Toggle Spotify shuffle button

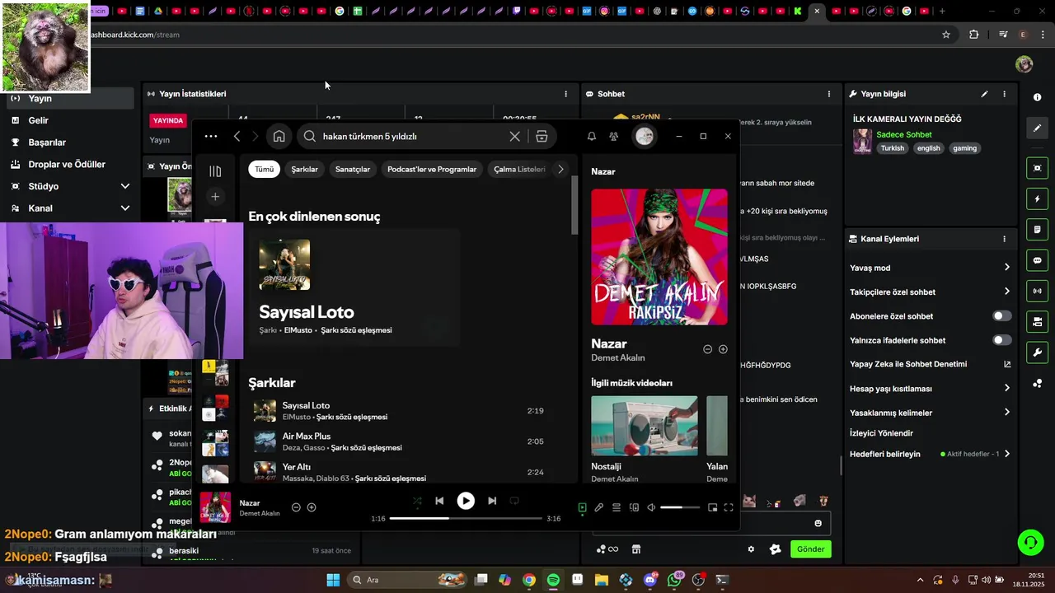(x=417, y=501)
